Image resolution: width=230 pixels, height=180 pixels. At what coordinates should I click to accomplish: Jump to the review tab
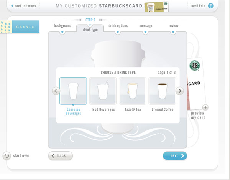(173, 26)
